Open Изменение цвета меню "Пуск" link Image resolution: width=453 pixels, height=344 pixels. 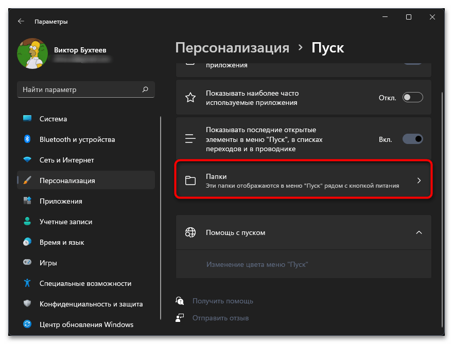[257, 264]
